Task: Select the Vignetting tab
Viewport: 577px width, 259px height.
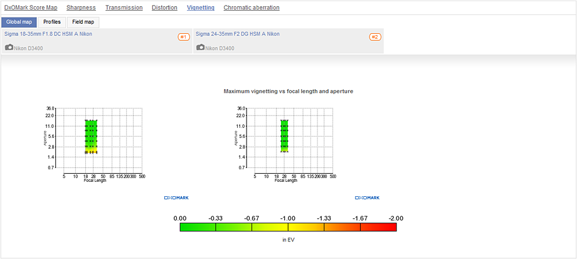Action: [201, 8]
